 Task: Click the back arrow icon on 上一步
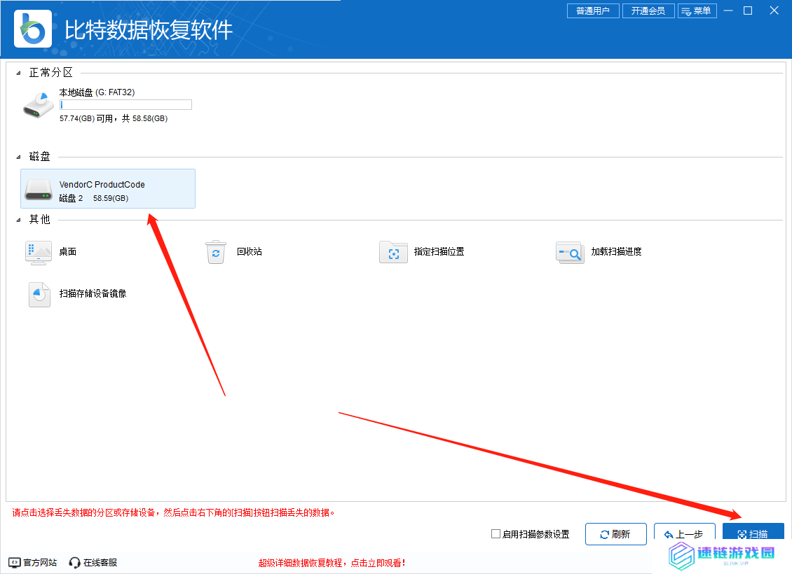(x=669, y=535)
